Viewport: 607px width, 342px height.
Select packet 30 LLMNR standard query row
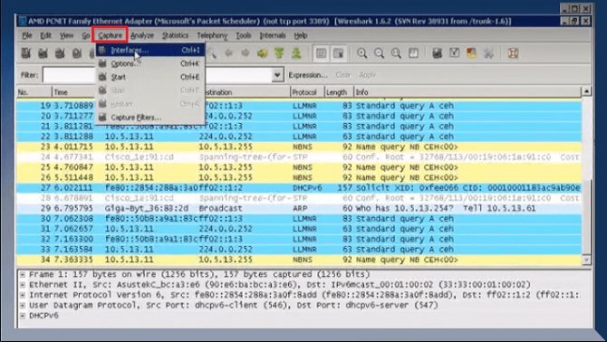click(299, 219)
